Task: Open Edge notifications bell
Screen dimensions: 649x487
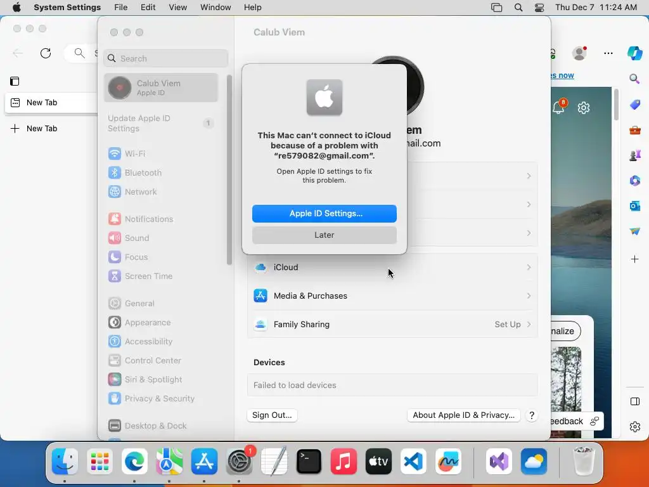Action: coord(559,108)
